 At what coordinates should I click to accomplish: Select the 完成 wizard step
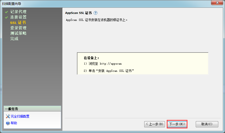click(14, 39)
